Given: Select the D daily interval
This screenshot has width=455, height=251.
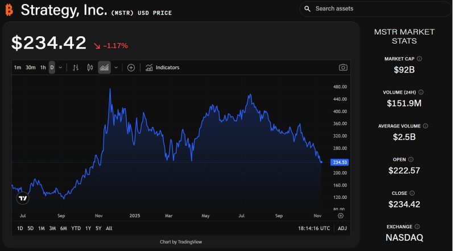Looking at the screenshot, I should (x=52, y=67).
